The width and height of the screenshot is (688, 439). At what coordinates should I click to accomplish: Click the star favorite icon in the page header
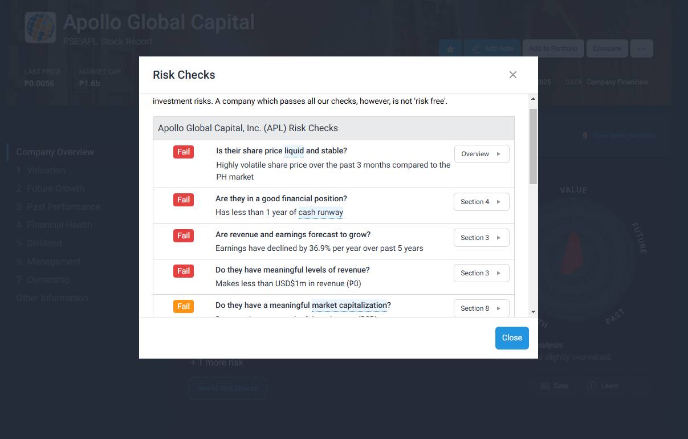coord(450,48)
